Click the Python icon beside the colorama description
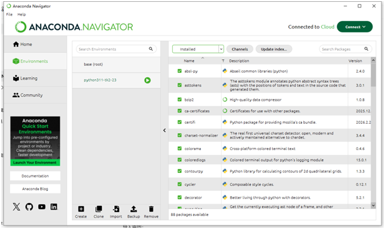The width and height of the screenshot is (385, 229). pos(225,149)
